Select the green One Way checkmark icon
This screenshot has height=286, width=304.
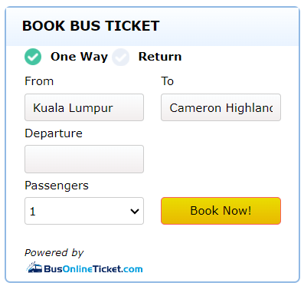[33, 57]
